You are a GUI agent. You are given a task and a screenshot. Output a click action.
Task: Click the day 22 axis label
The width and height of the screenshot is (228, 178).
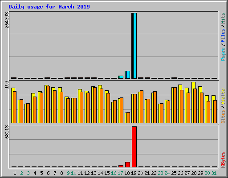154,173
